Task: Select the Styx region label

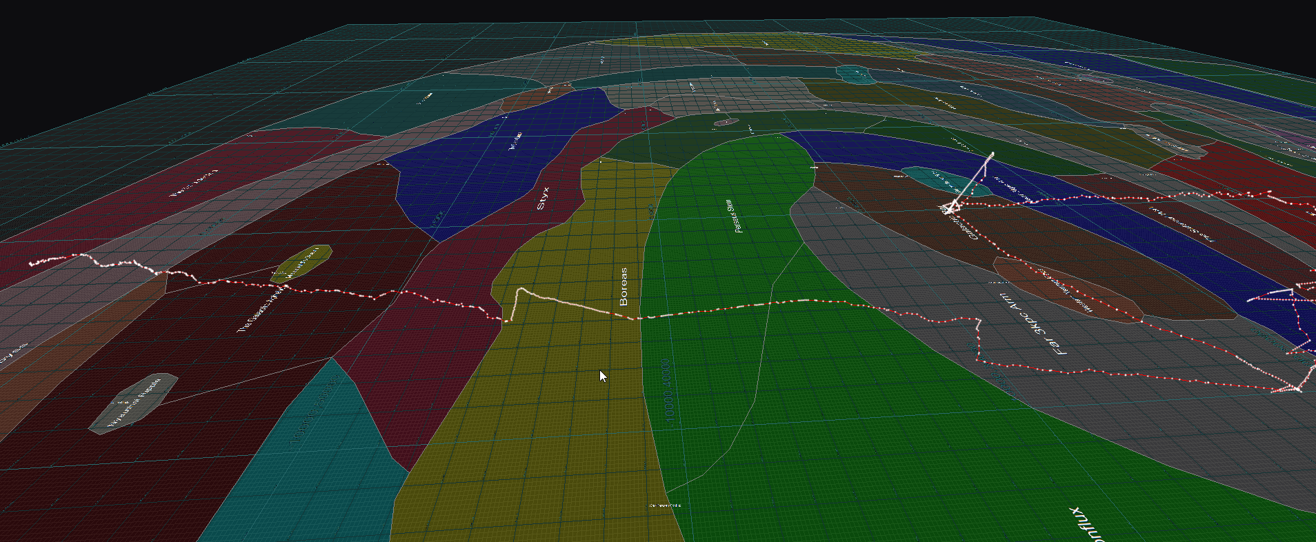Action: [x=543, y=198]
